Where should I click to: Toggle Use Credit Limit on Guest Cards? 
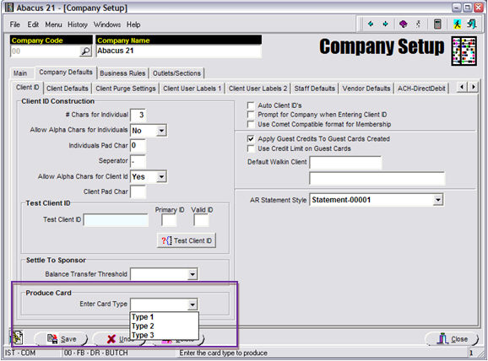(x=251, y=148)
